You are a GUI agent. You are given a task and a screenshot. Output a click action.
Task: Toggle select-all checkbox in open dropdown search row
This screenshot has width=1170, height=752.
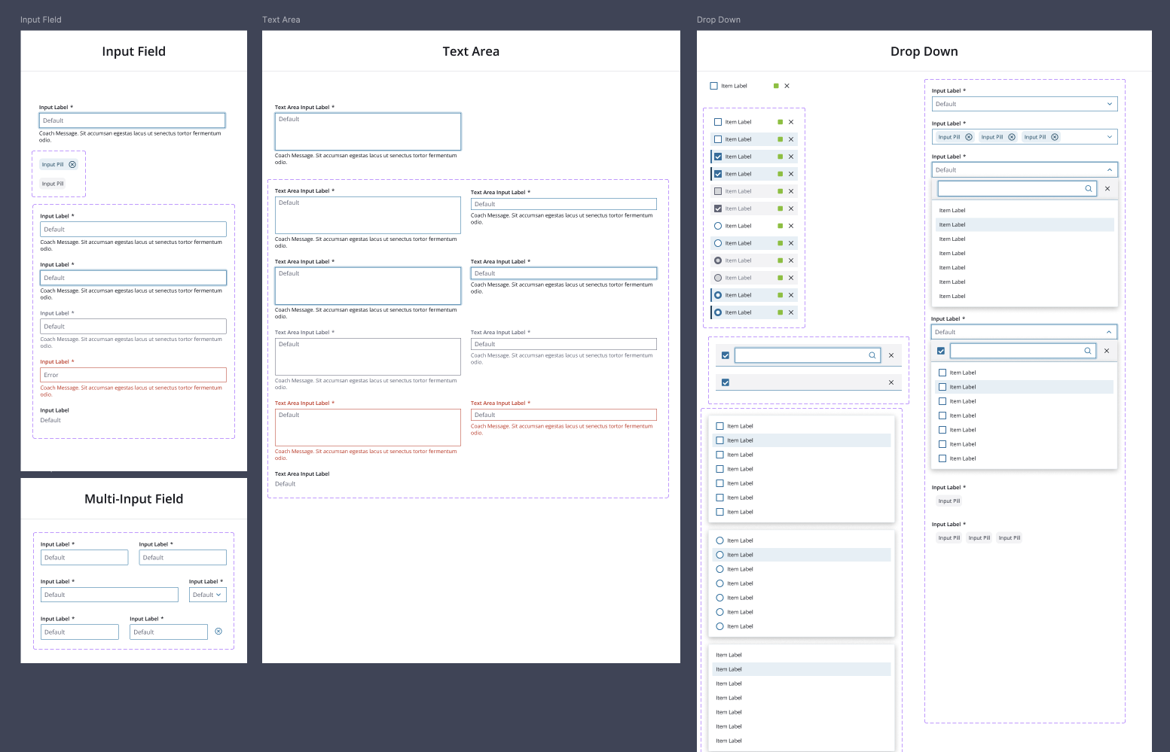[941, 351]
